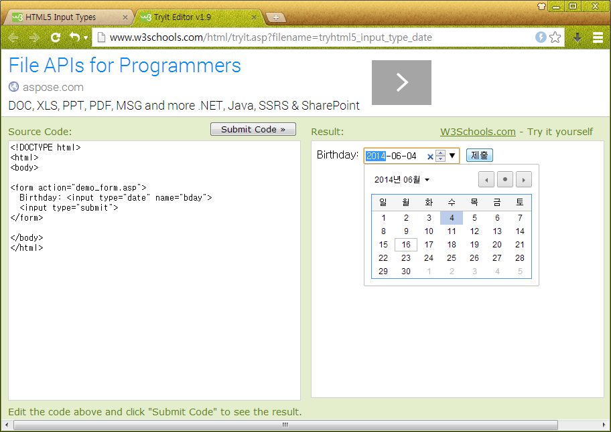Click the today dot button in calendar header
This screenshot has width=611, height=432.
(x=505, y=179)
